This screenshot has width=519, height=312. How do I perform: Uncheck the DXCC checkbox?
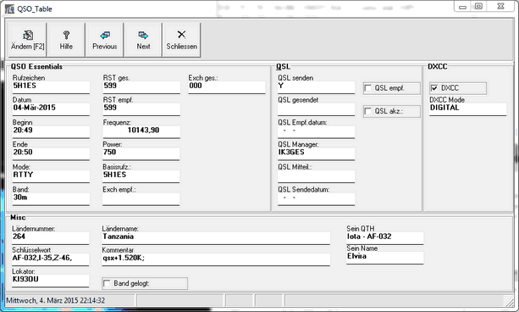(x=434, y=88)
